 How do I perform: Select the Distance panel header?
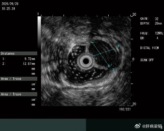(x=18, y=54)
